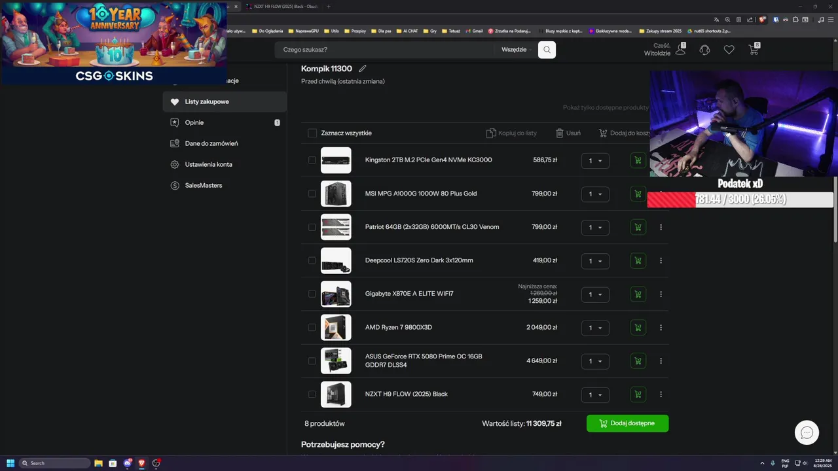Open three-dot menu for Deepcool LS720S row

[x=661, y=260]
